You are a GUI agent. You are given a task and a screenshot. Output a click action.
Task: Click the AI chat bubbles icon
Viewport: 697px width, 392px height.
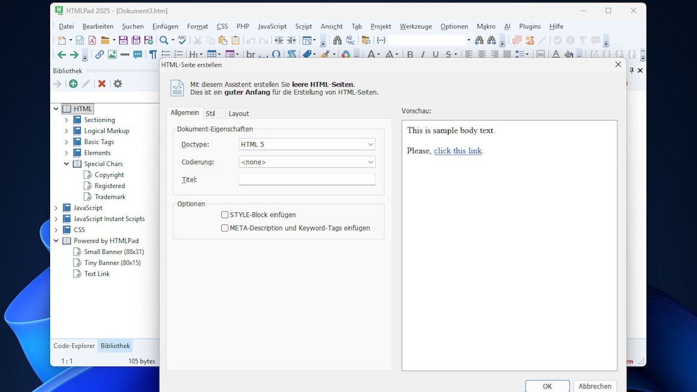(517, 40)
